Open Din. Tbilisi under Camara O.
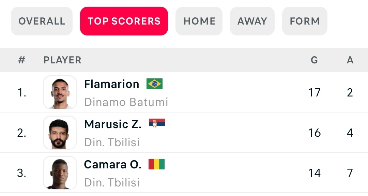This screenshot has height=196, width=368. click(x=112, y=182)
